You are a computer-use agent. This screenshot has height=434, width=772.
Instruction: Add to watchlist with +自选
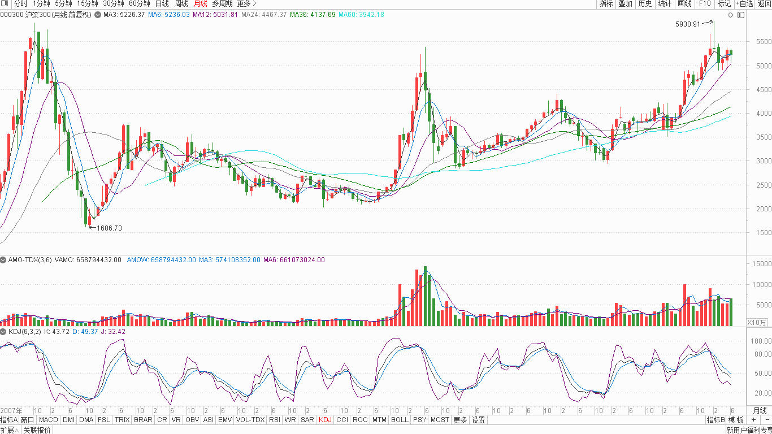[x=744, y=3]
